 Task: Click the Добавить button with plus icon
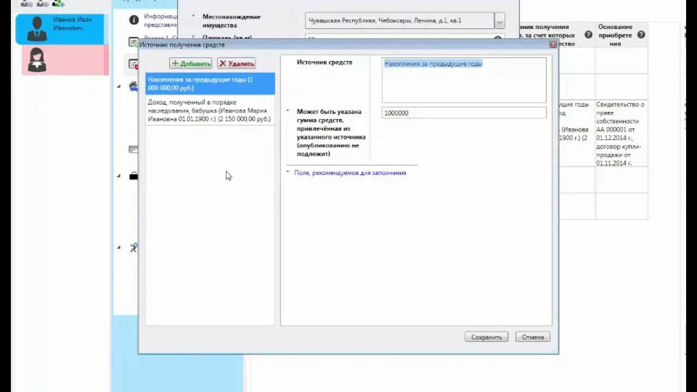pos(191,63)
